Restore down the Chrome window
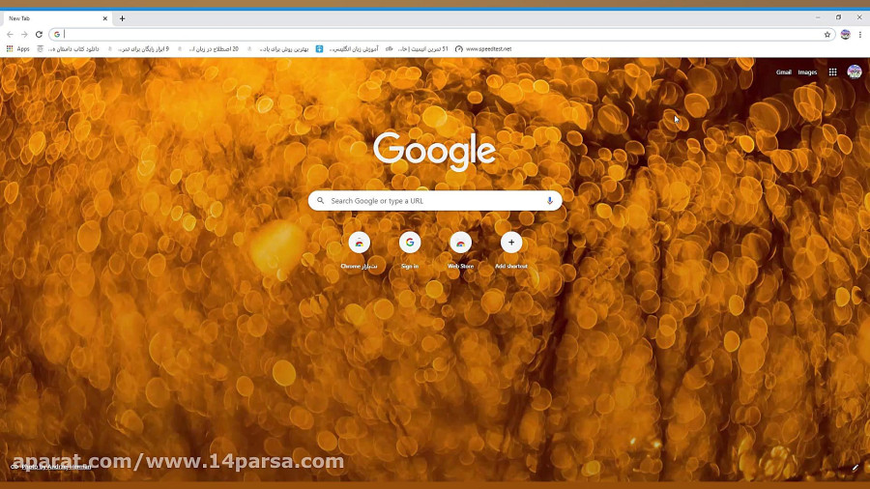Screen dimensions: 870x489 tap(838, 17)
